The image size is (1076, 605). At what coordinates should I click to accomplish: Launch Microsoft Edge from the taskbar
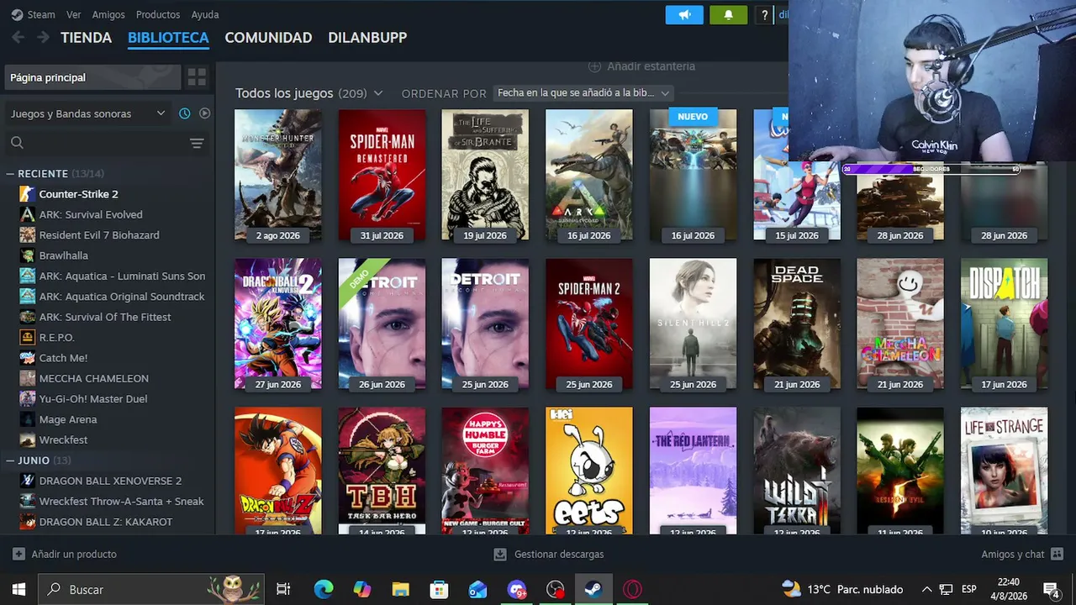(x=324, y=589)
